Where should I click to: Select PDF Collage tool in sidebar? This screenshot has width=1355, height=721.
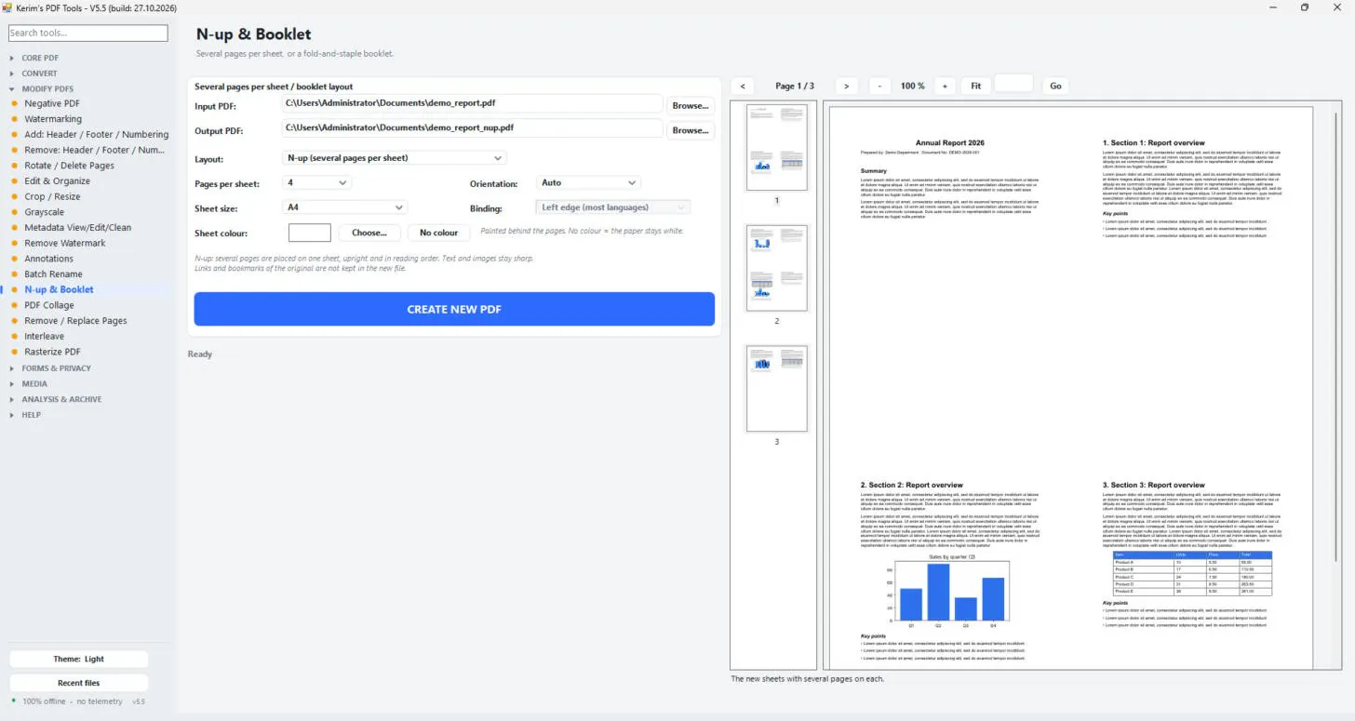tap(49, 305)
